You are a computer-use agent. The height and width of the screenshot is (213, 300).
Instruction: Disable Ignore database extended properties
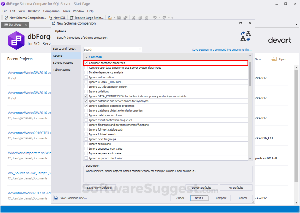[86, 106]
